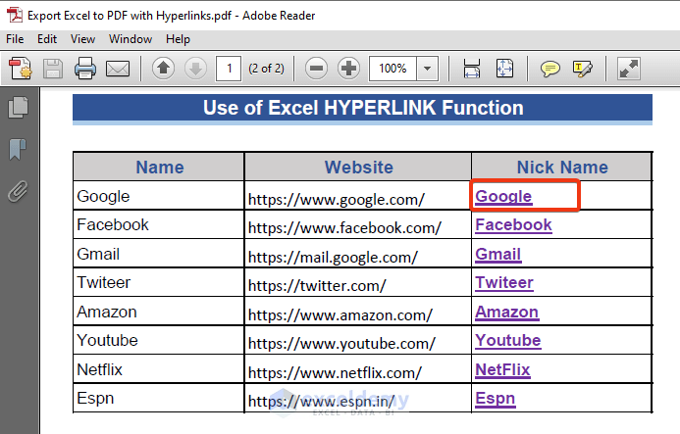The height and width of the screenshot is (434, 680).
Task: Follow the Facebook hyperlink in Nick Name column
Action: click(x=513, y=225)
